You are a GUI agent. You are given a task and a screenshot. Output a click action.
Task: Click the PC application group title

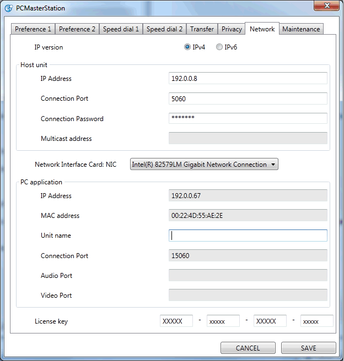(x=41, y=182)
